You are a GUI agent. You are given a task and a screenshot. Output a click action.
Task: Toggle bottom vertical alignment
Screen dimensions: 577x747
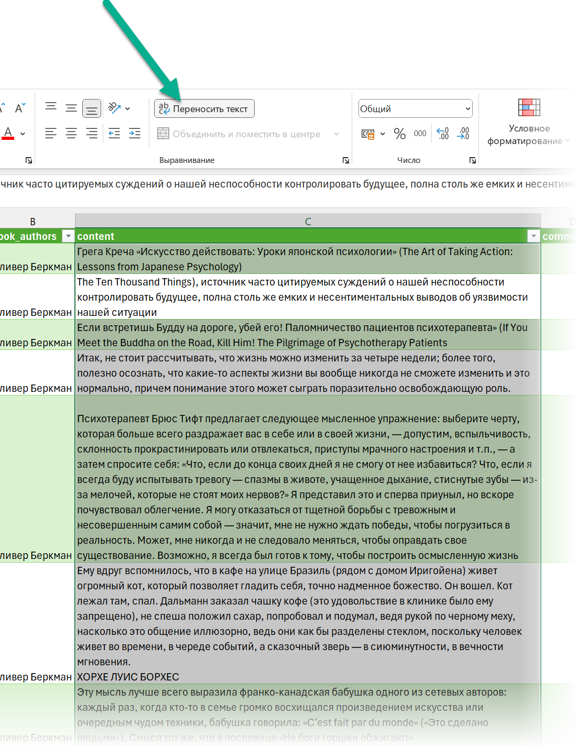pos(92,109)
